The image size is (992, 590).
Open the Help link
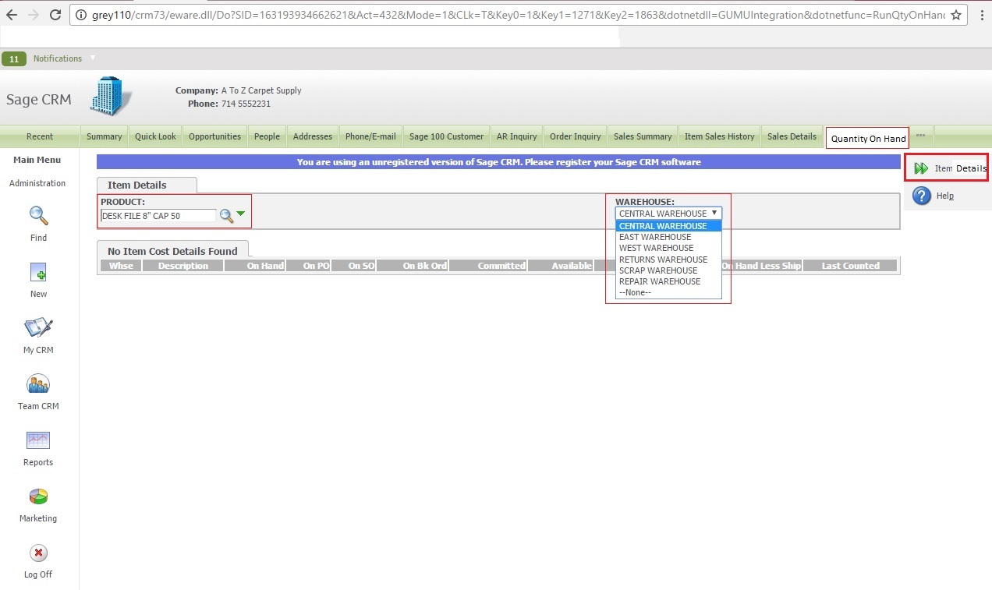tap(945, 196)
